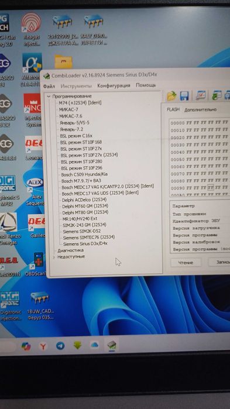The width and height of the screenshot is (230, 409).
Task: Select Bosch C509 Hyundai/Kia entry
Action: (84, 174)
